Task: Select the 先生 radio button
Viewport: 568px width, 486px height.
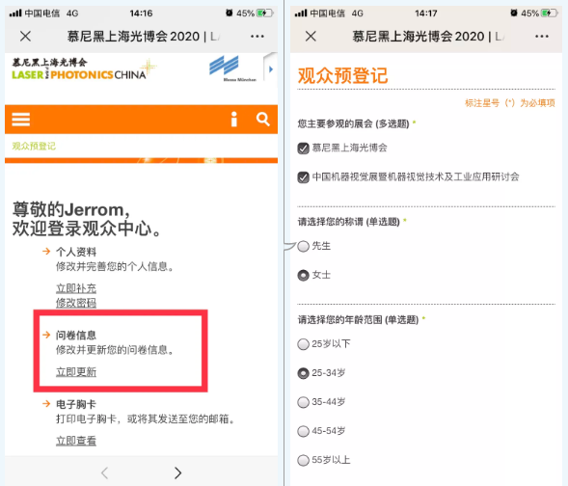Action: click(x=303, y=246)
